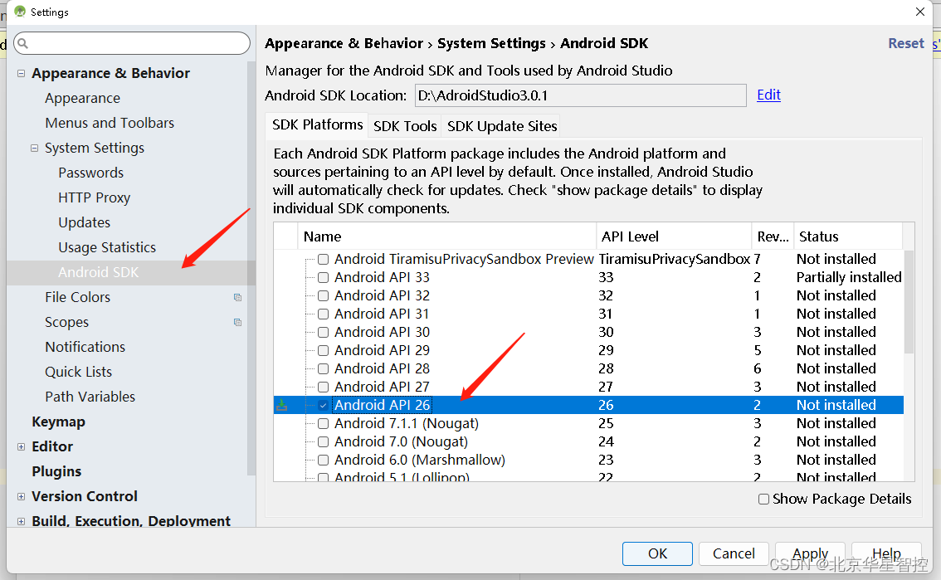Collapse the System Settings section

[33, 148]
